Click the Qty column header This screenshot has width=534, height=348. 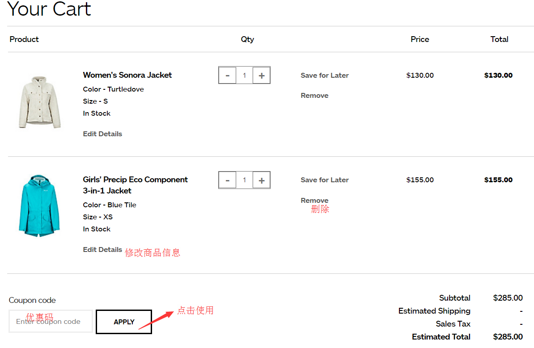pyautogui.click(x=247, y=39)
